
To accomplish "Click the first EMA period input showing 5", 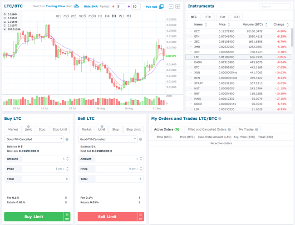I will coord(121,7).
